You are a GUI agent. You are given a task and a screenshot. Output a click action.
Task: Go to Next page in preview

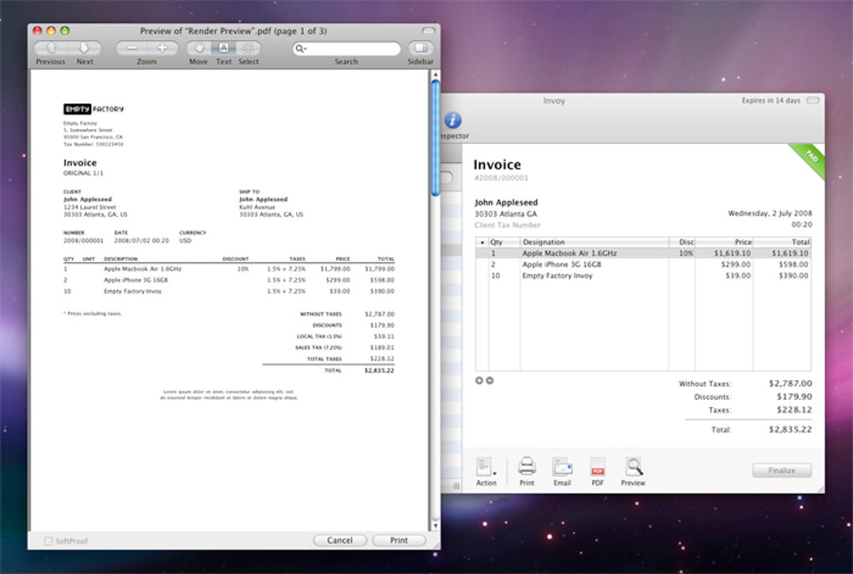(85, 49)
